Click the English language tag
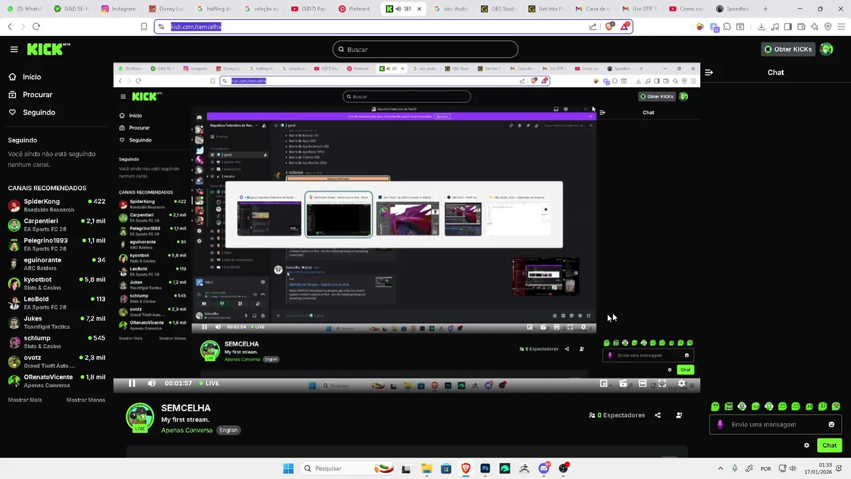The width and height of the screenshot is (851, 479). (228, 430)
